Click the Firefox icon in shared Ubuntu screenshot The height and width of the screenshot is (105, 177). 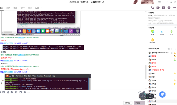tap(29, 31)
